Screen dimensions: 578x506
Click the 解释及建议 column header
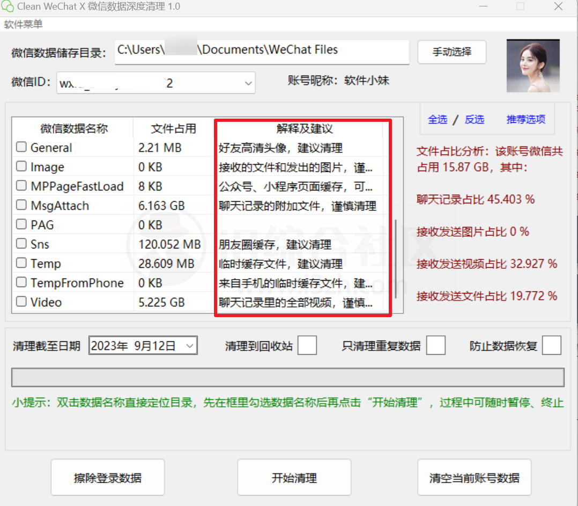(305, 128)
